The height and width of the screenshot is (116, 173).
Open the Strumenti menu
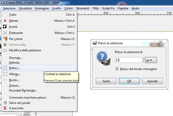coord(83,8)
